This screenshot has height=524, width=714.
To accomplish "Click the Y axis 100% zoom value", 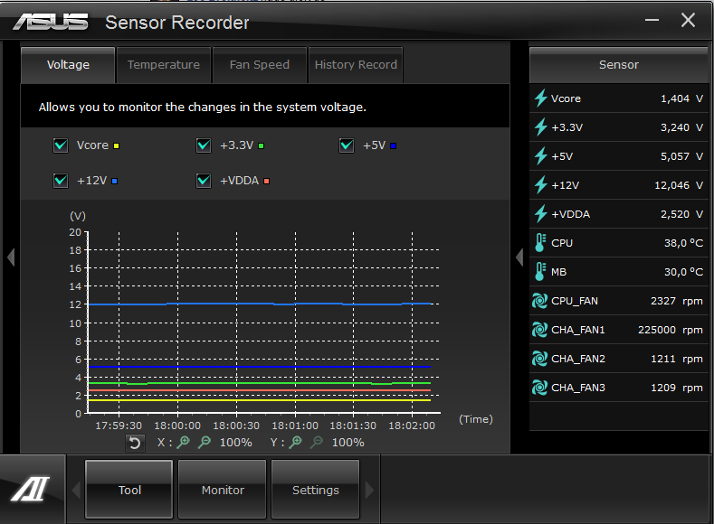I will click(x=347, y=443).
